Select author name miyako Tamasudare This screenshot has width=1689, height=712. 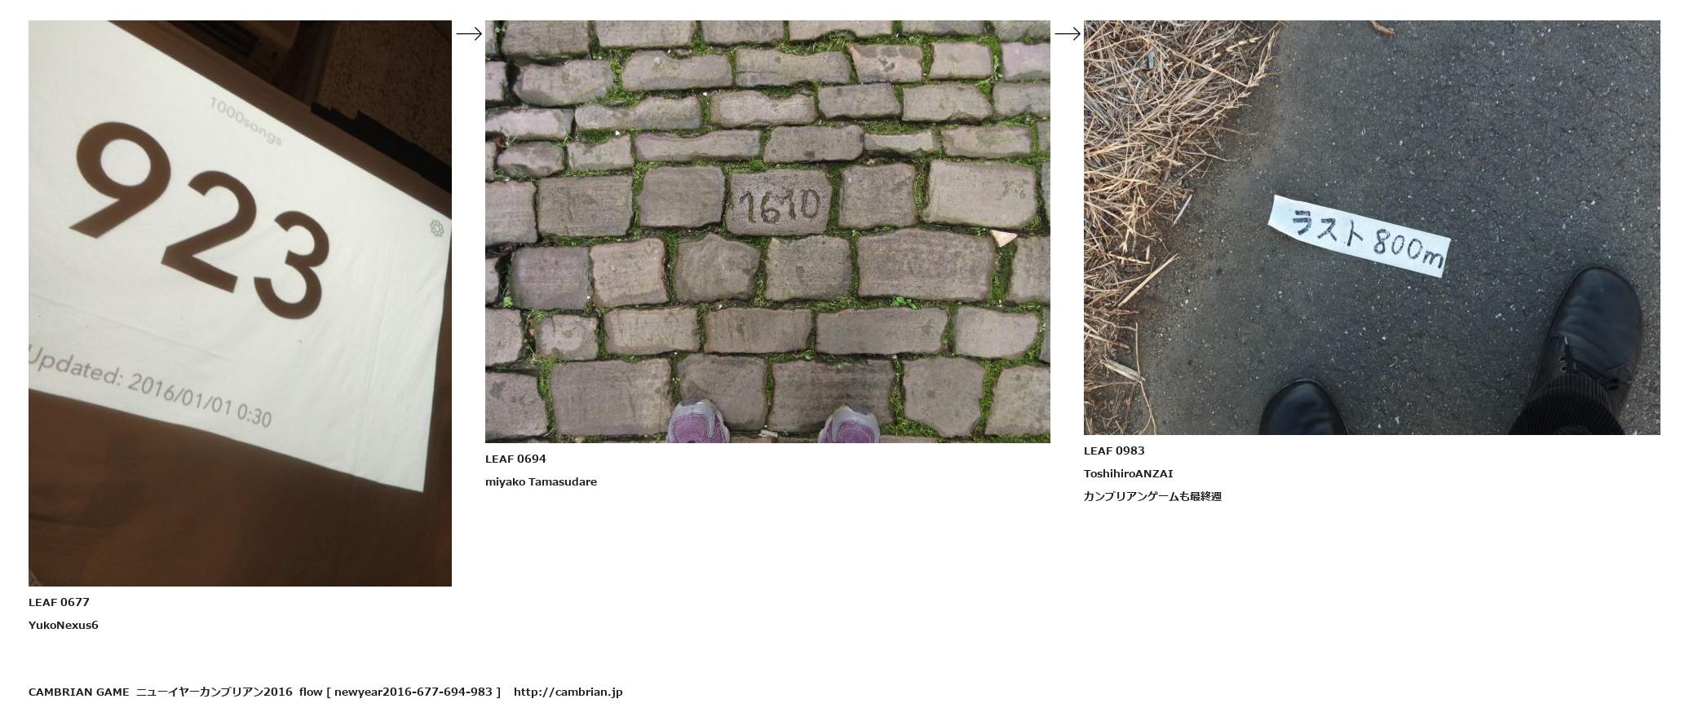[541, 481]
